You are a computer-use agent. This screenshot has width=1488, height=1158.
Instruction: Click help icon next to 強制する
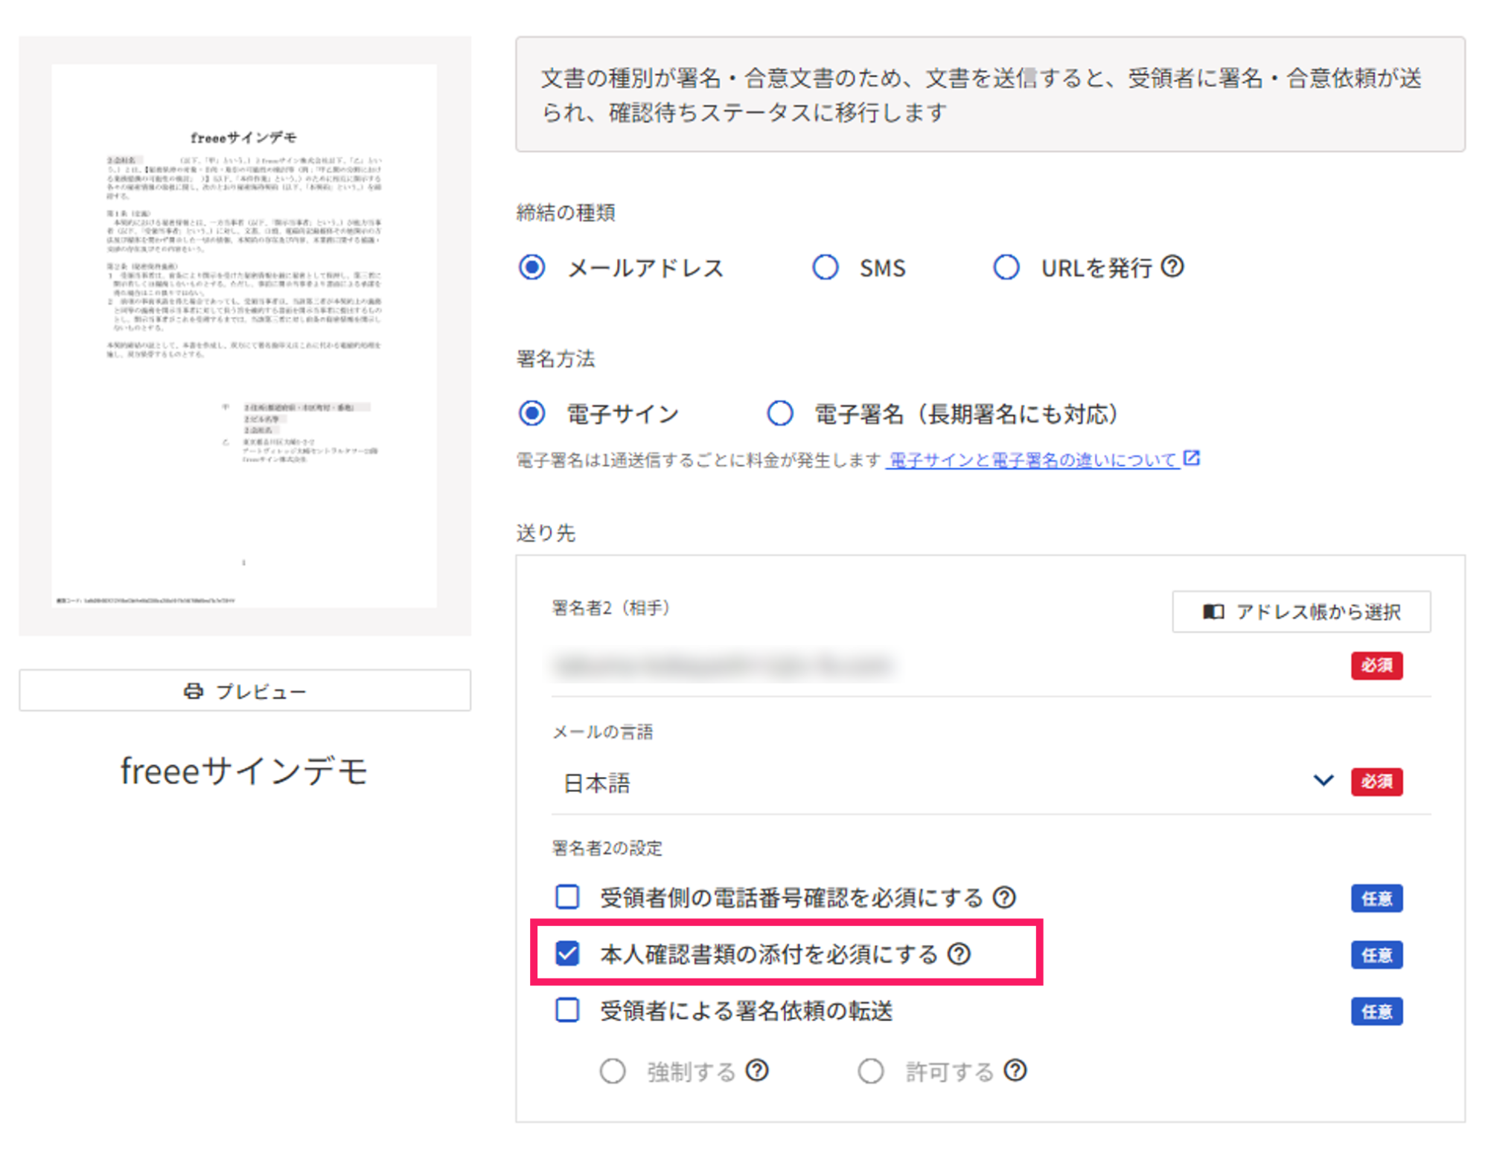click(x=757, y=1070)
